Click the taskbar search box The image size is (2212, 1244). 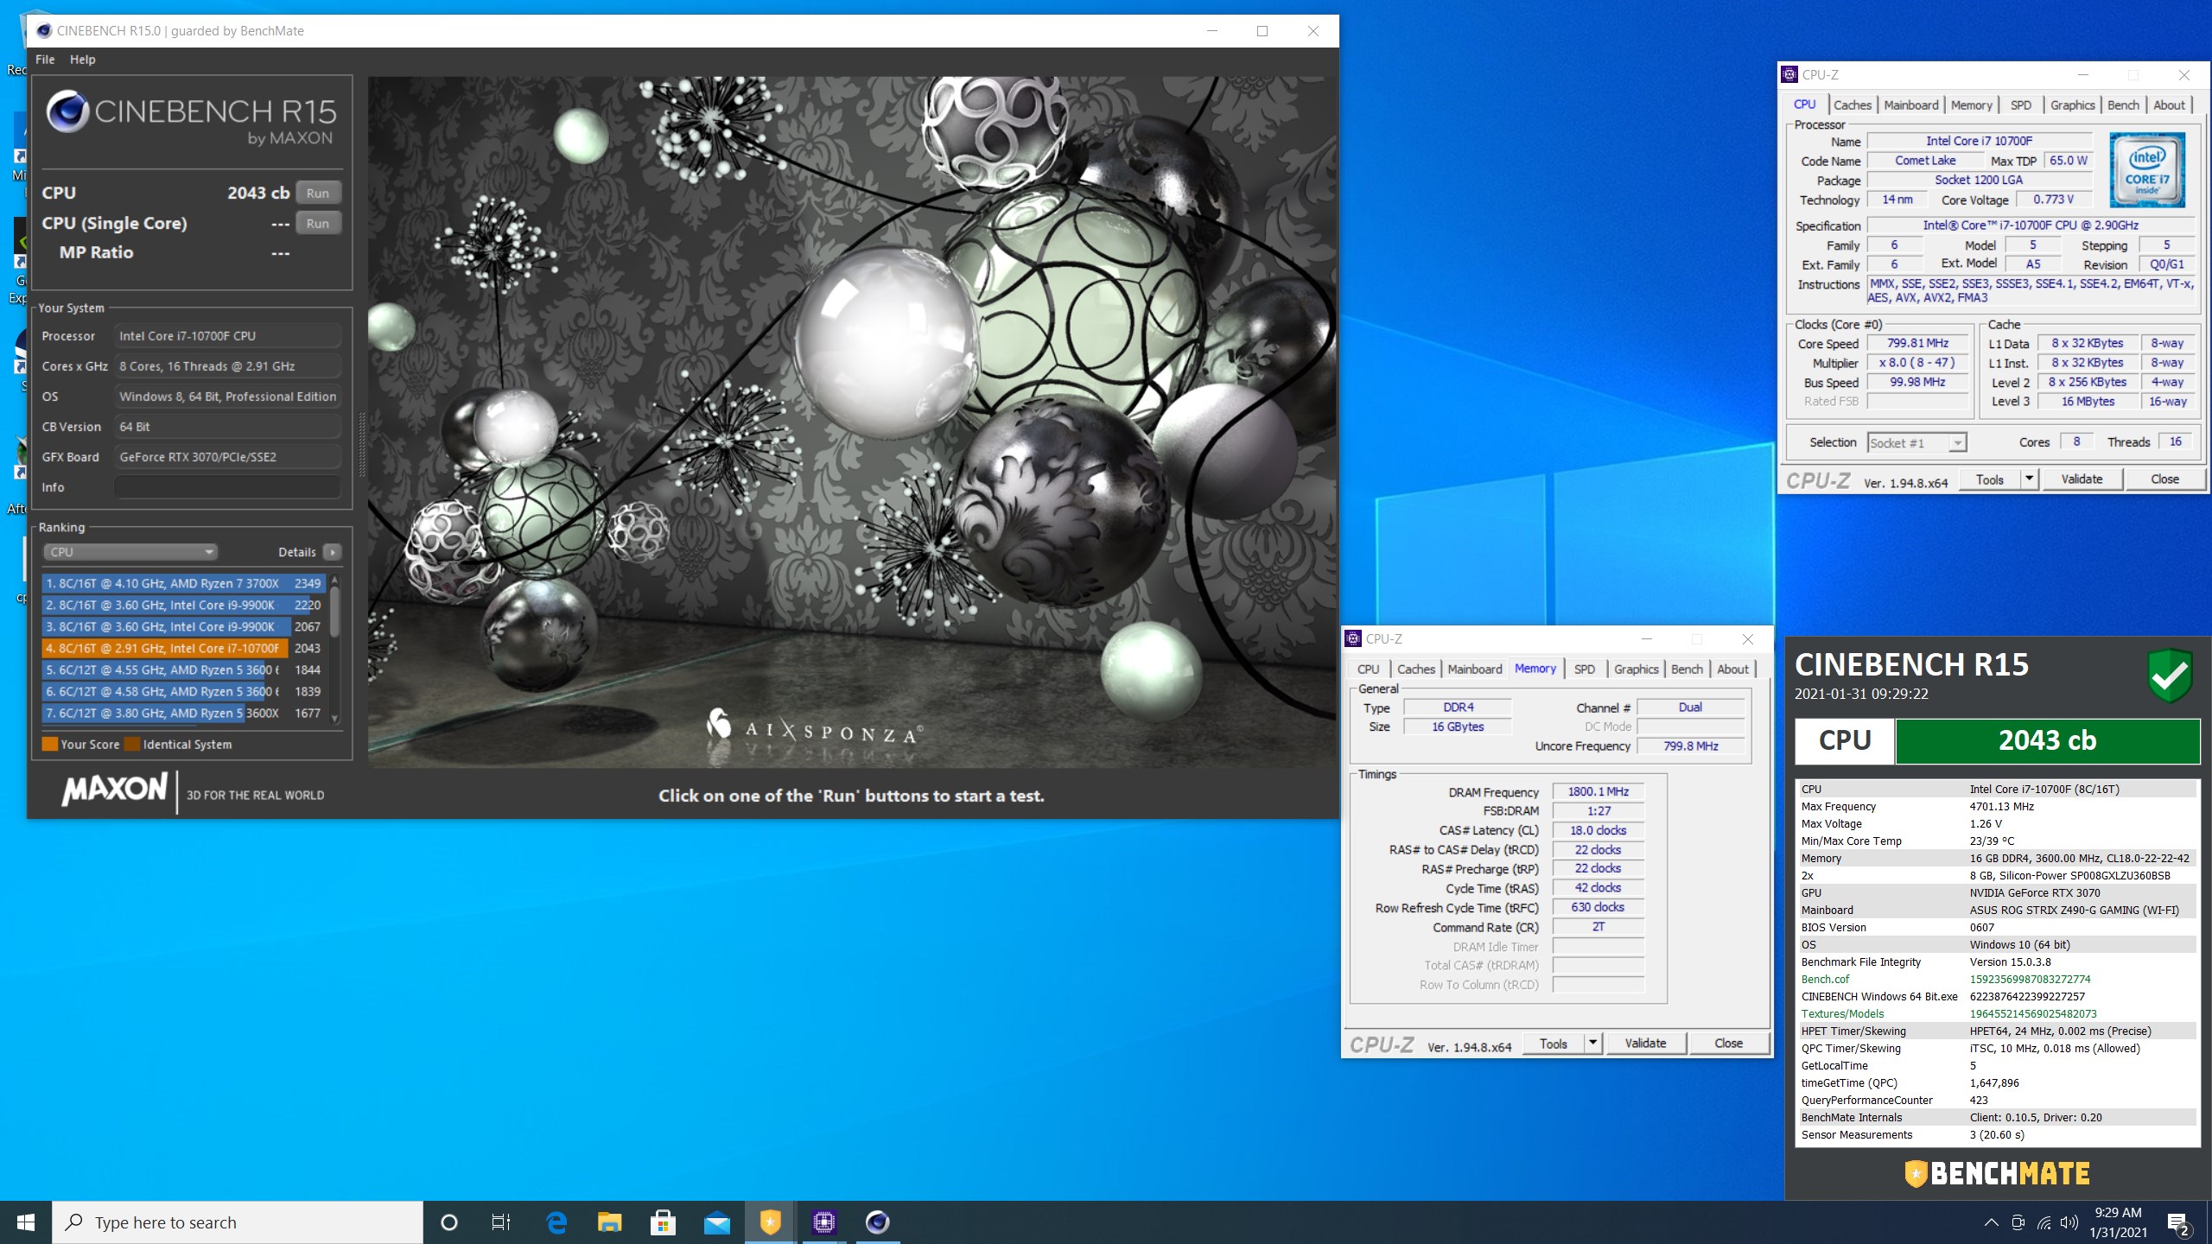click(x=238, y=1222)
